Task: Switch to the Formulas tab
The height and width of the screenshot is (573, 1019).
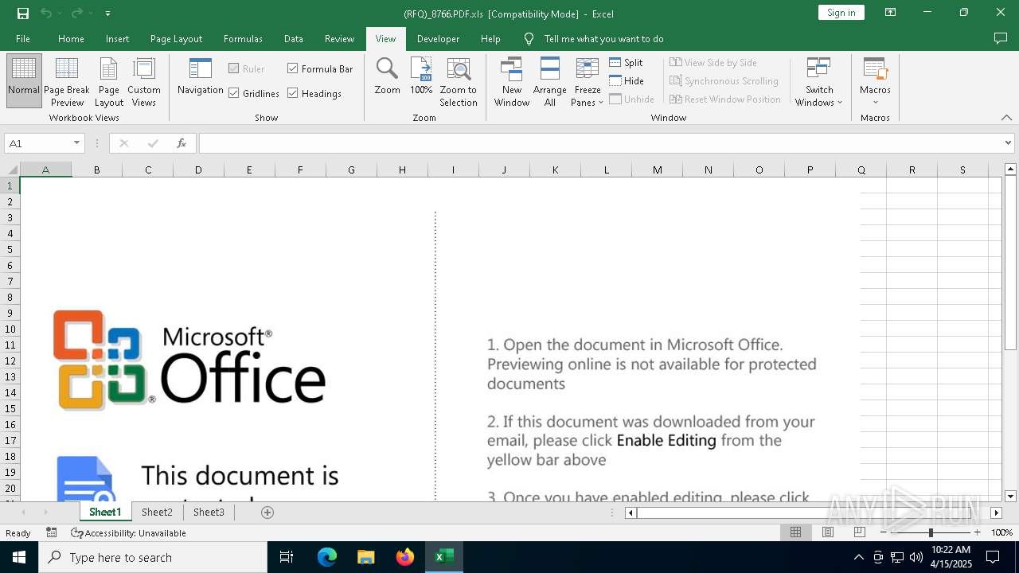Action: tap(243, 38)
